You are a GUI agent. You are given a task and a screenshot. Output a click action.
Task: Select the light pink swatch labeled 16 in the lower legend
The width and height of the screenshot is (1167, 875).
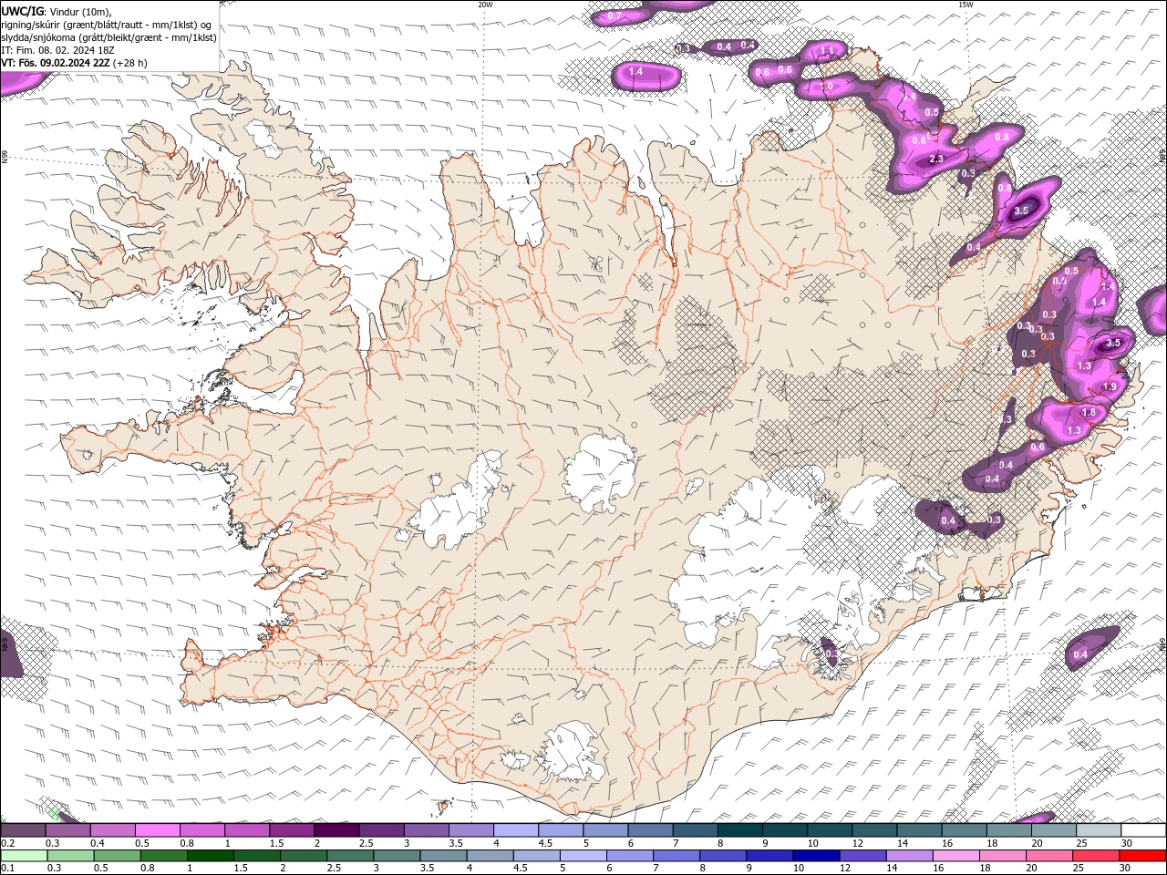coord(956,856)
